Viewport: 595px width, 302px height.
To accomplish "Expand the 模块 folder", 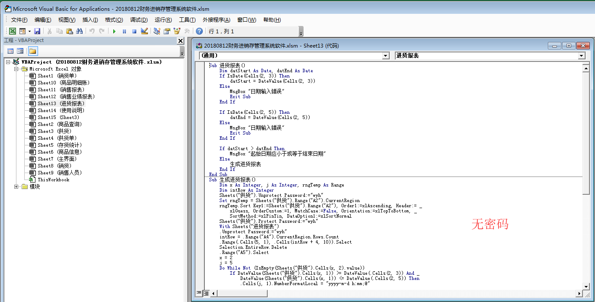I will click(16, 186).
